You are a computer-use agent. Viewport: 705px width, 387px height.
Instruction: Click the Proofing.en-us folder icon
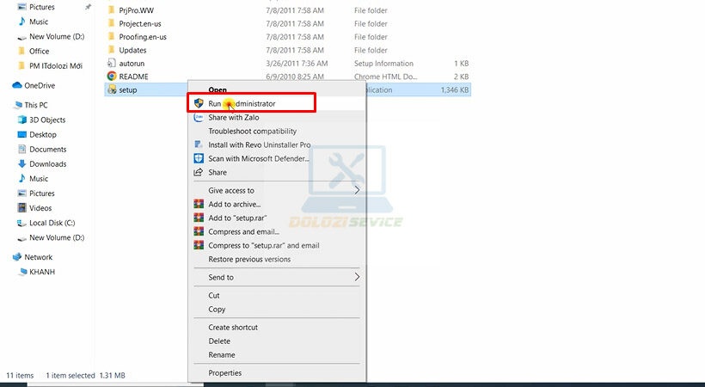pos(112,36)
